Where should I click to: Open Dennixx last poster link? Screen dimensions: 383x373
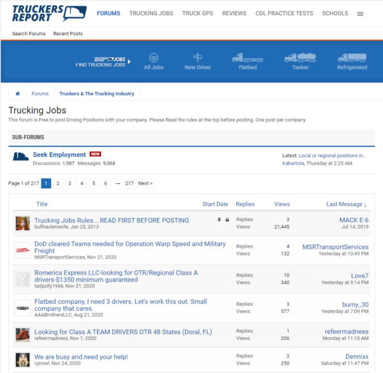pyautogui.click(x=357, y=356)
